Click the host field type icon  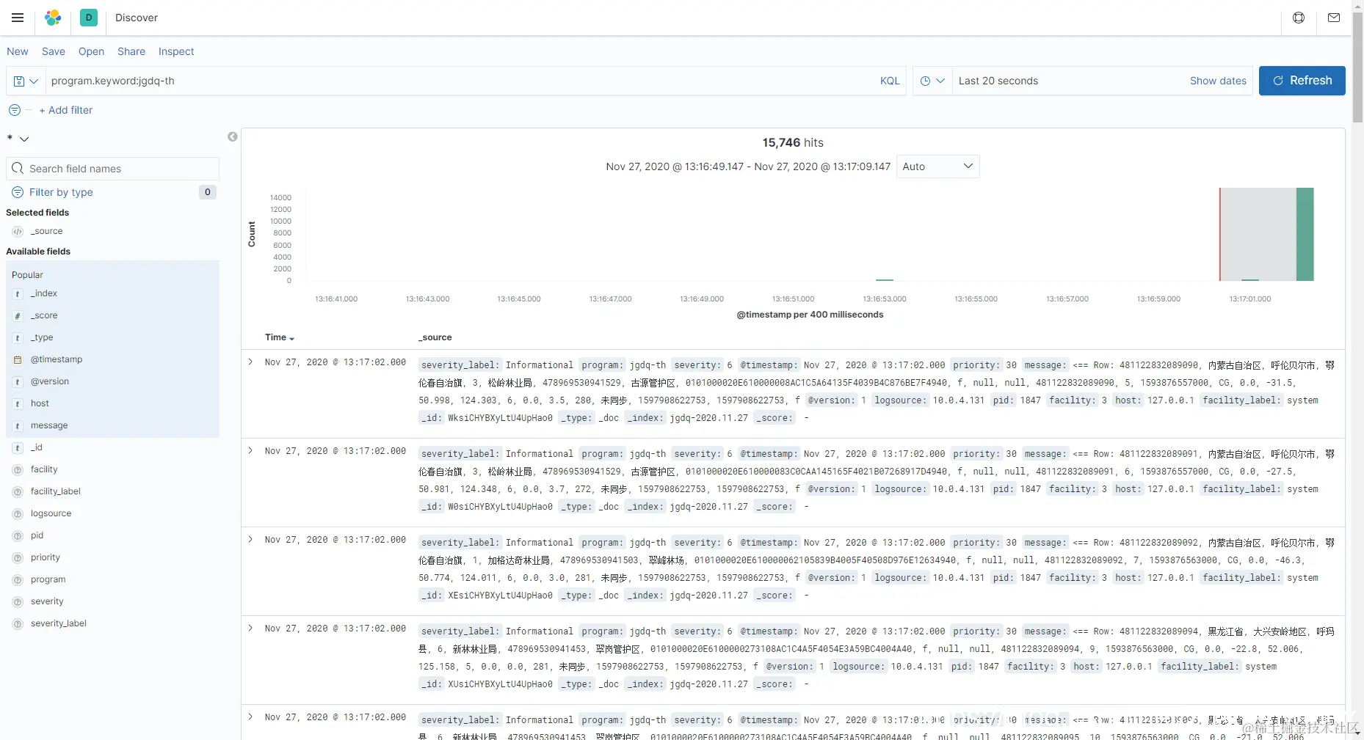click(x=18, y=403)
